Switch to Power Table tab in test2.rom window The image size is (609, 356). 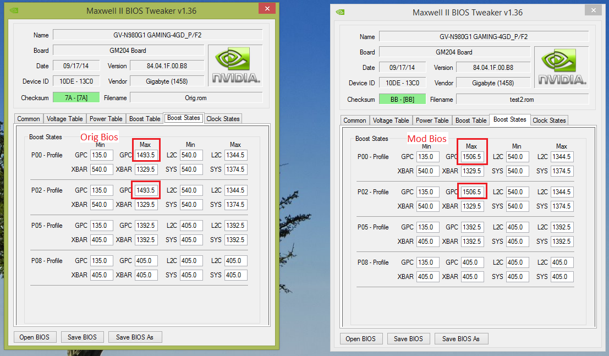tap(432, 121)
